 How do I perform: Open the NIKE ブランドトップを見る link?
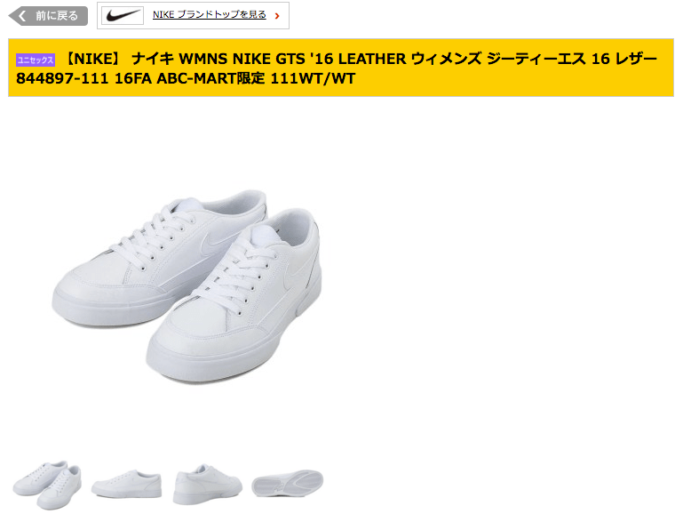tap(209, 15)
